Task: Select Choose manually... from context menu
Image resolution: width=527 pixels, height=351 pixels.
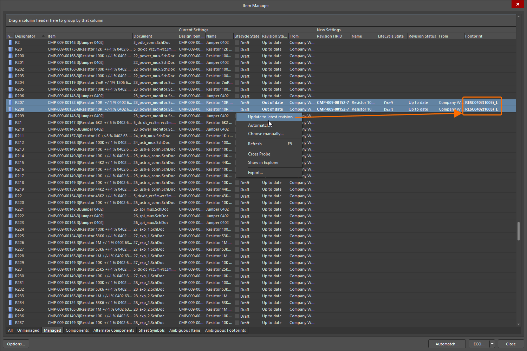Action: pyautogui.click(x=266, y=134)
